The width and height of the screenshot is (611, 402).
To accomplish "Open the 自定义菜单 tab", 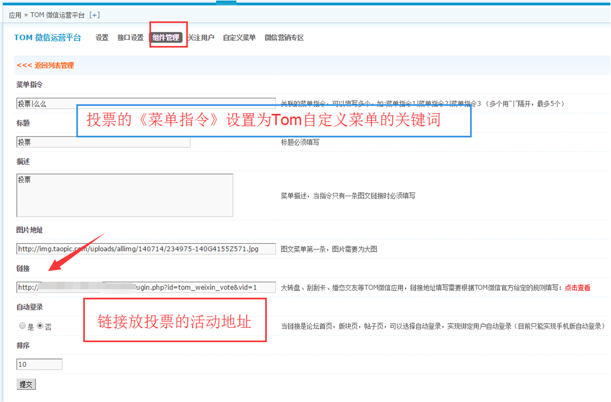I will [239, 37].
